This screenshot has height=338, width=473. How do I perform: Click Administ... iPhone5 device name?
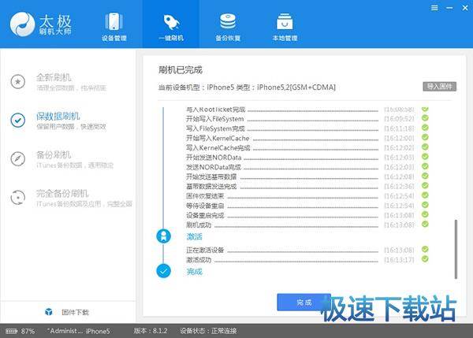tap(78, 331)
